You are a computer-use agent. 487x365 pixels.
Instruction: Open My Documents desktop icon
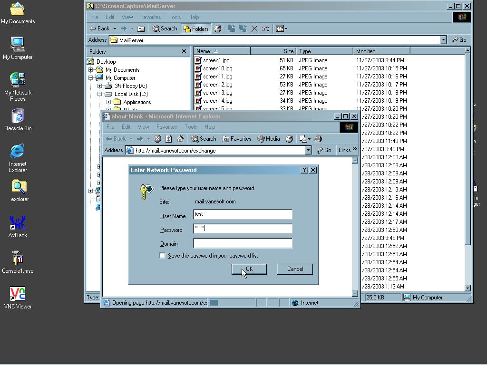(x=18, y=13)
